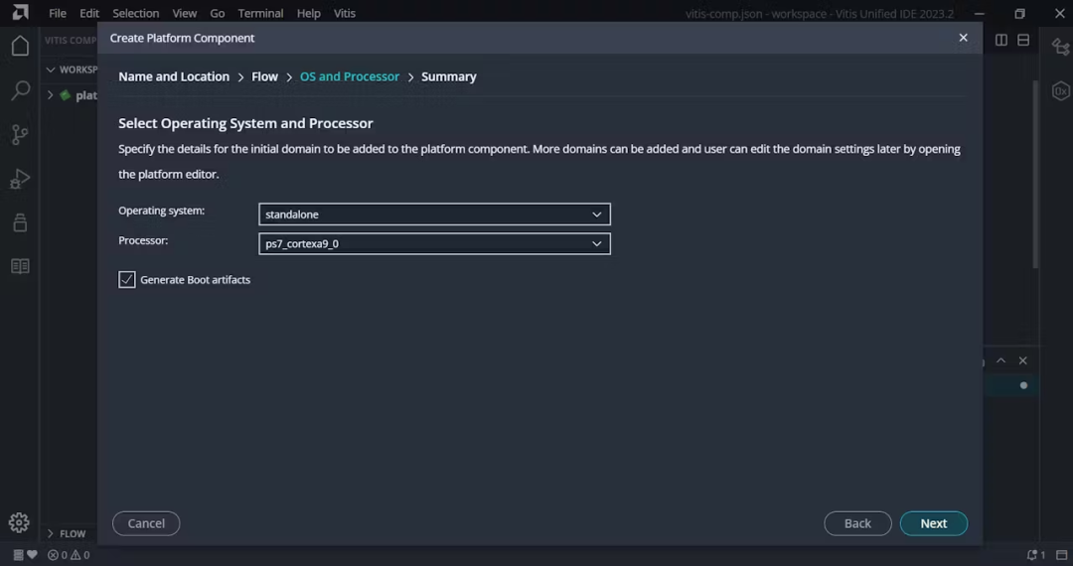Open the View menu

coord(184,13)
